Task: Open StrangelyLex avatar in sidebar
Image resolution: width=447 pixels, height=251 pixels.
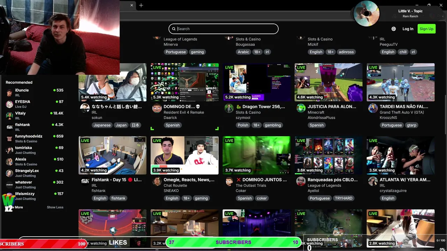Action: [x=9, y=173]
